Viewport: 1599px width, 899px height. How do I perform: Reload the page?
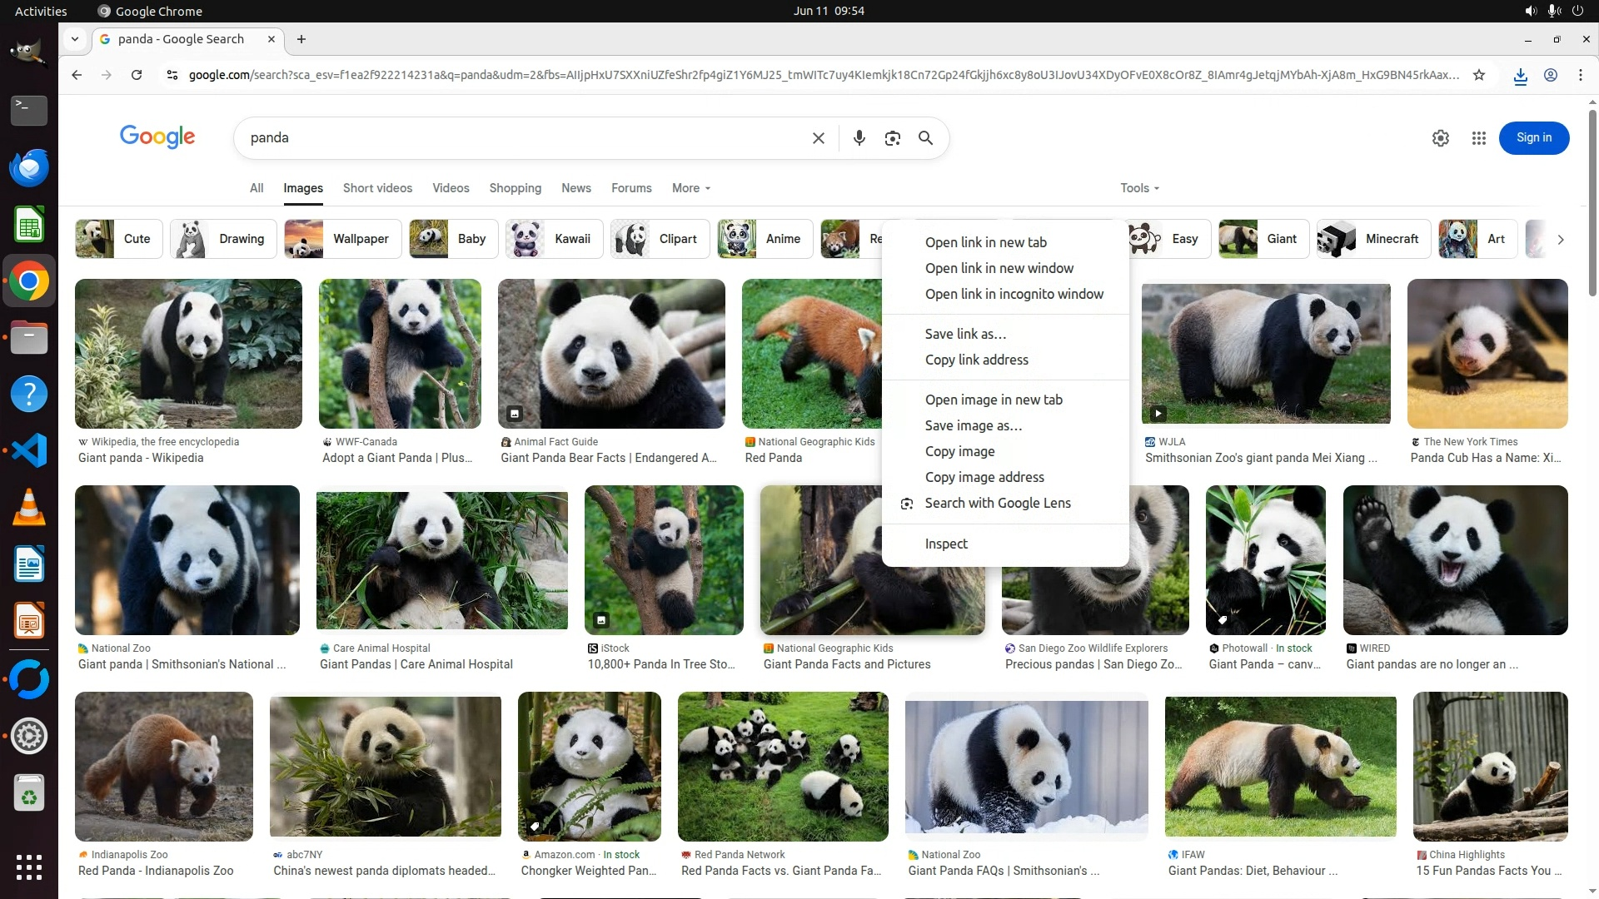(x=137, y=75)
